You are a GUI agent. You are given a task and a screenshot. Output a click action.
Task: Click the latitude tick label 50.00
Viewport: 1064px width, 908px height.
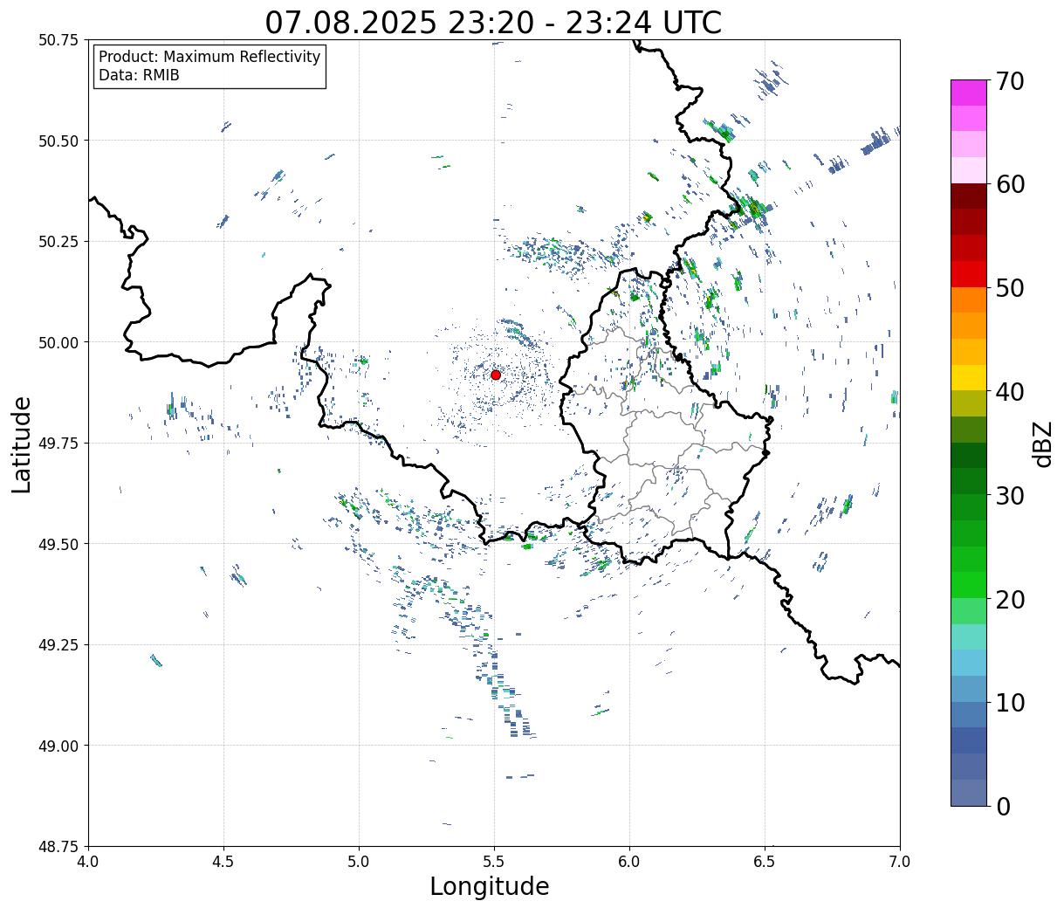coord(58,342)
